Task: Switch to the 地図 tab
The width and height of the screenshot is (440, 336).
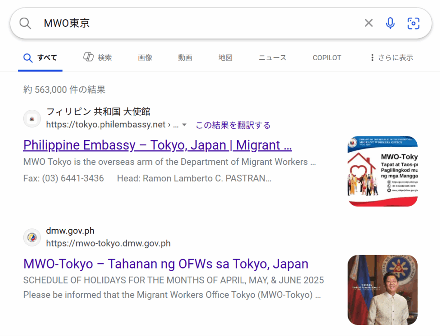Action: (225, 58)
